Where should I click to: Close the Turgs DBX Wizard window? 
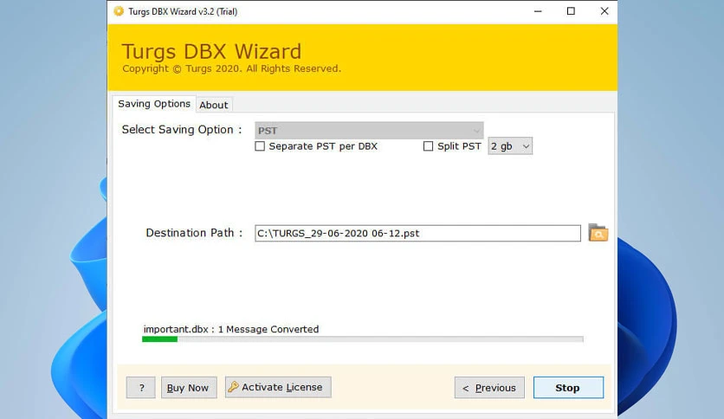tap(604, 11)
